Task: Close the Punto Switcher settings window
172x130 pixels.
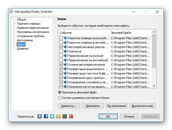Action: click(x=157, y=12)
